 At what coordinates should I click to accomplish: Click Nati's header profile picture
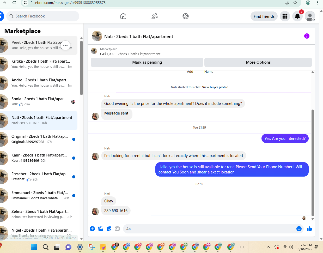coord(97,36)
